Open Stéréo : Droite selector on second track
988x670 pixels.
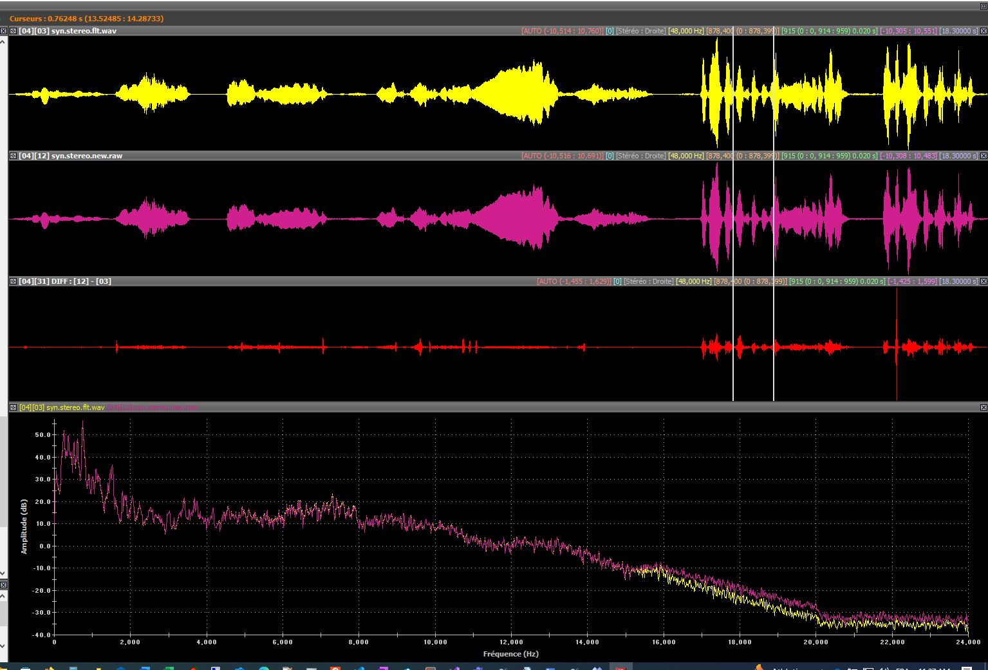point(640,156)
